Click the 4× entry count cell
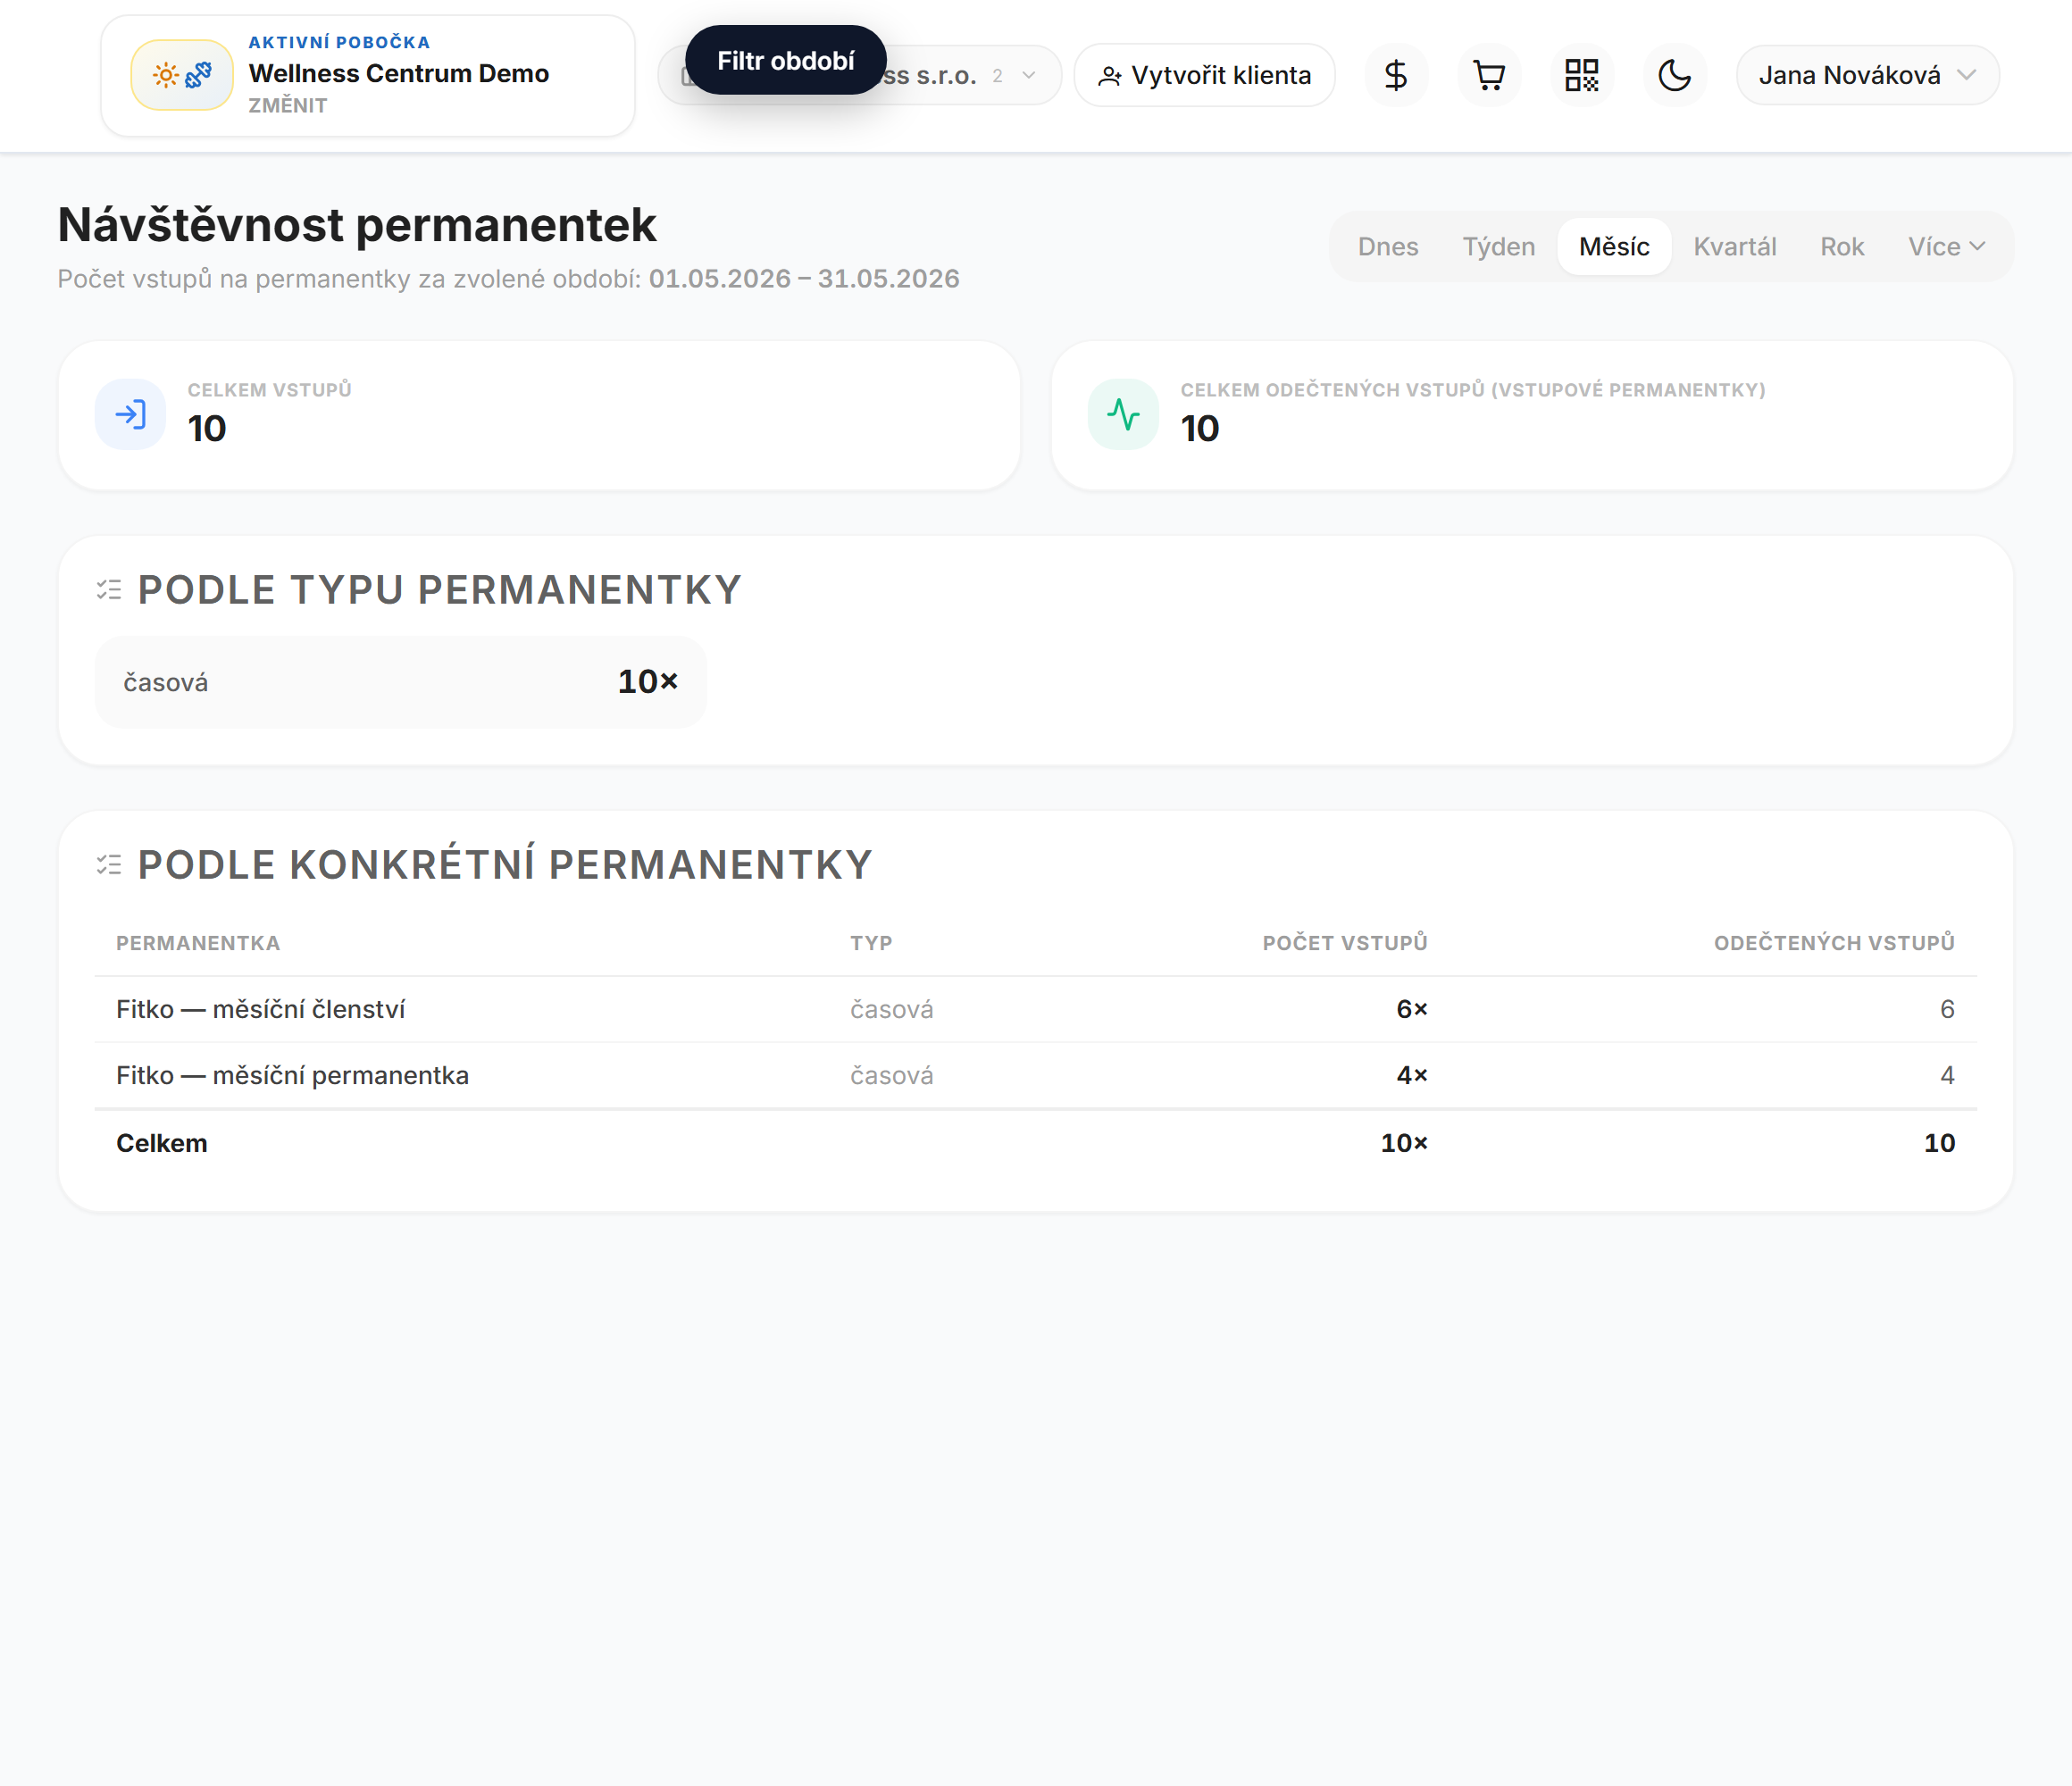Viewport: 2072px width, 1786px height. [1412, 1076]
